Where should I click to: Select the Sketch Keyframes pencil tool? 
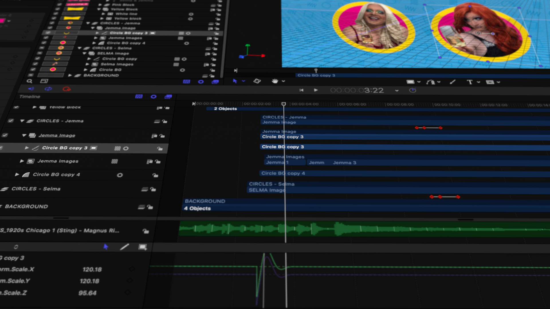pos(124,247)
